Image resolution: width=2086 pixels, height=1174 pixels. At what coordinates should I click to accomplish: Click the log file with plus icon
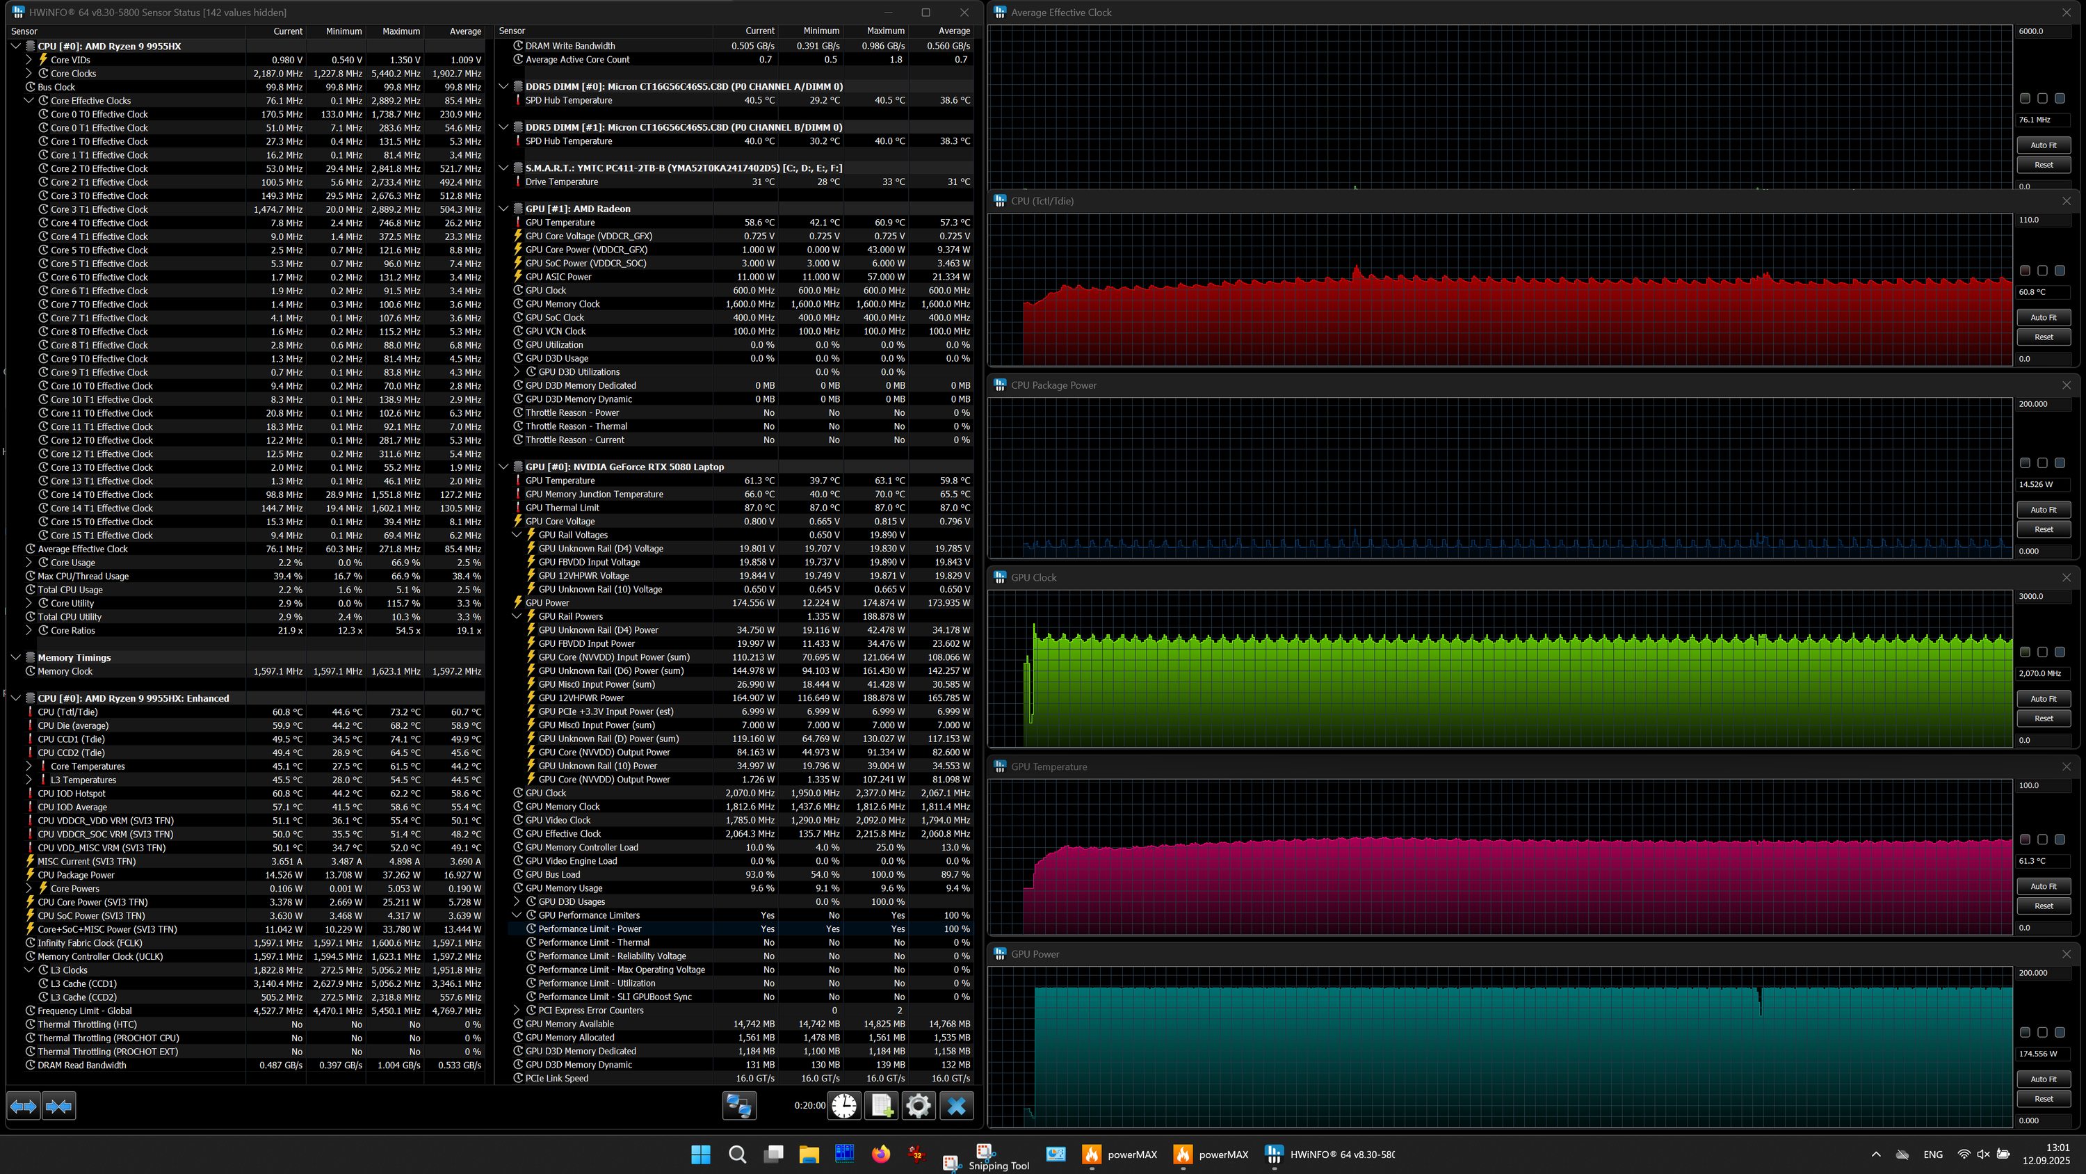click(881, 1106)
